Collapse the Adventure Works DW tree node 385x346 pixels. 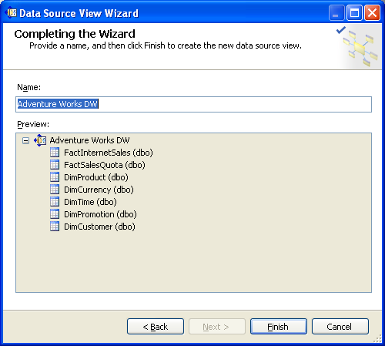(x=25, y=140)
